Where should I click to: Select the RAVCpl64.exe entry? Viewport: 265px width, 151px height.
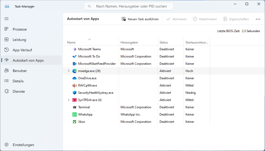(x=88, y=85)
